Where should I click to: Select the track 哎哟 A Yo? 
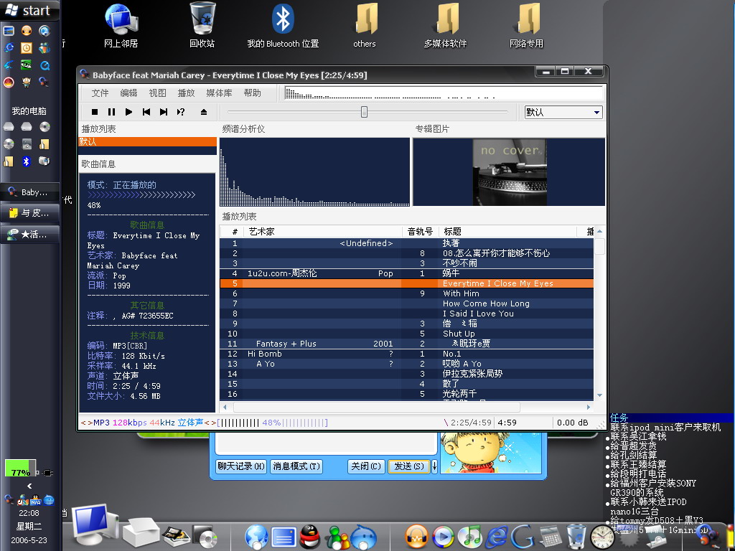tap(406, 364)
